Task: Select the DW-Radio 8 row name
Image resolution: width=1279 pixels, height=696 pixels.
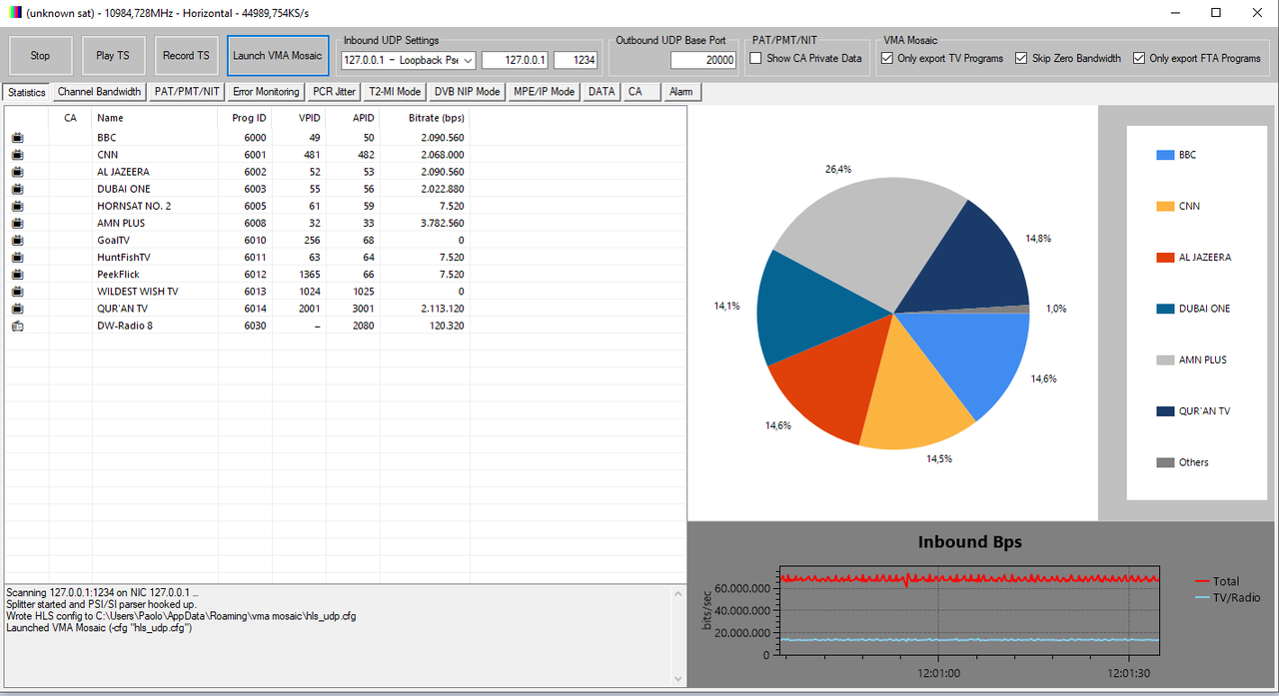Action: [x=125, y=326]
